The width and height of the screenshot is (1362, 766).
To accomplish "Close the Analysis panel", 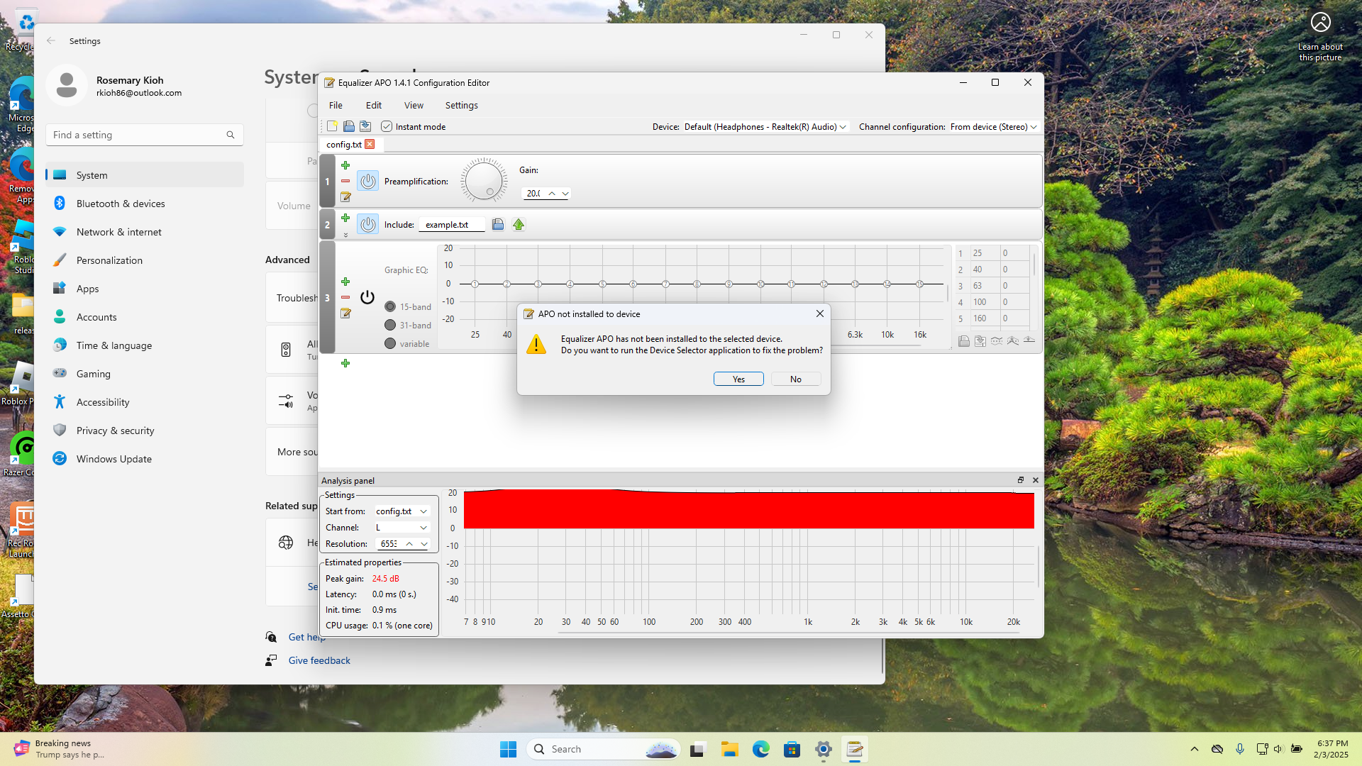I will (1036, 480).
